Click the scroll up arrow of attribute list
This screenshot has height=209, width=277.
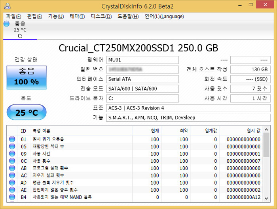coord(266,130)
